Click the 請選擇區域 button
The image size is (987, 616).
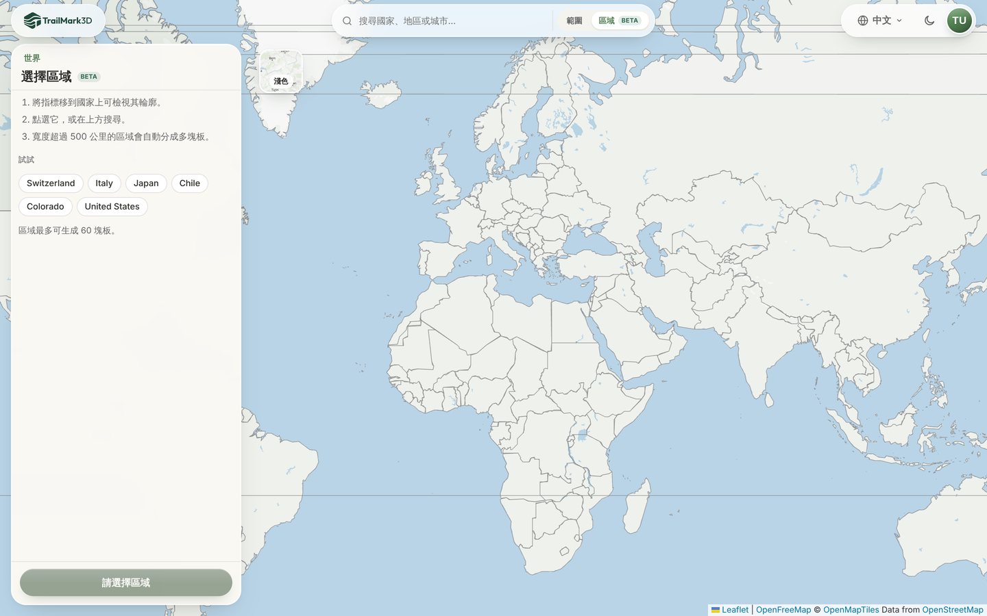pyautogui.click(x=126, y=582)
